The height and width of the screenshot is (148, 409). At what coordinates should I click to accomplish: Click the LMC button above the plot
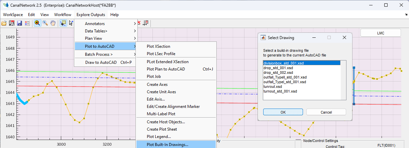coord(381,33)
